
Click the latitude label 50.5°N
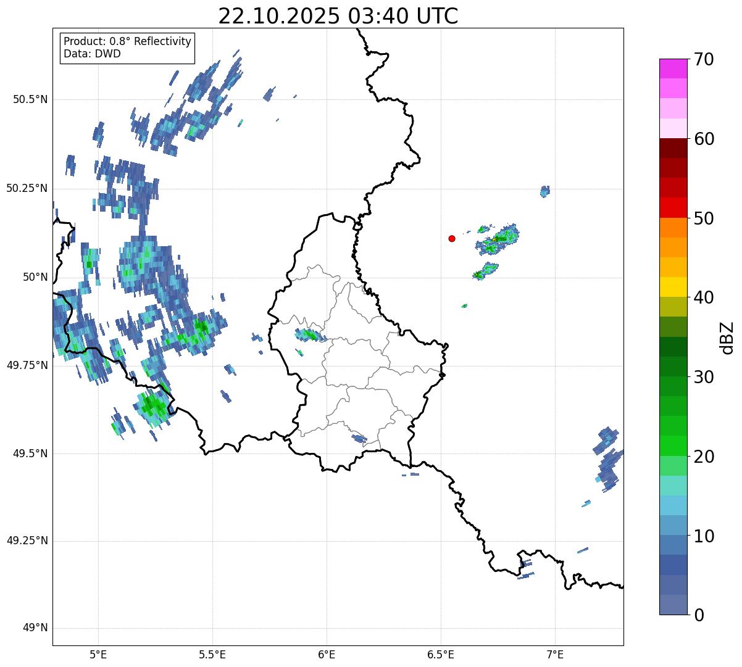pyautogui.click(x=30, y=99)
